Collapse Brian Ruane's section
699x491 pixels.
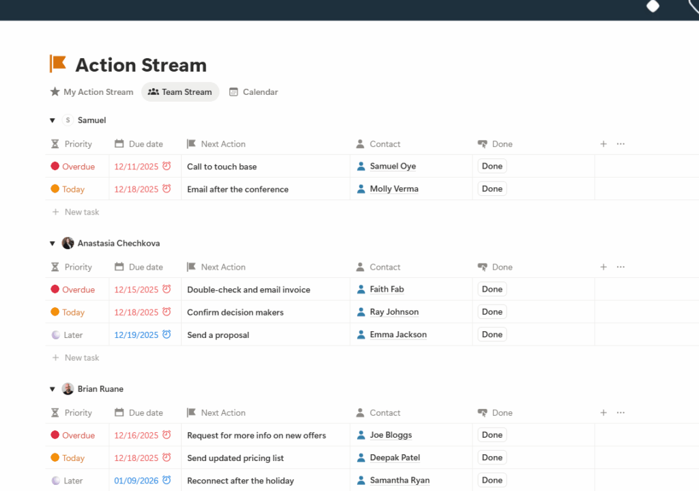(53, 389)
